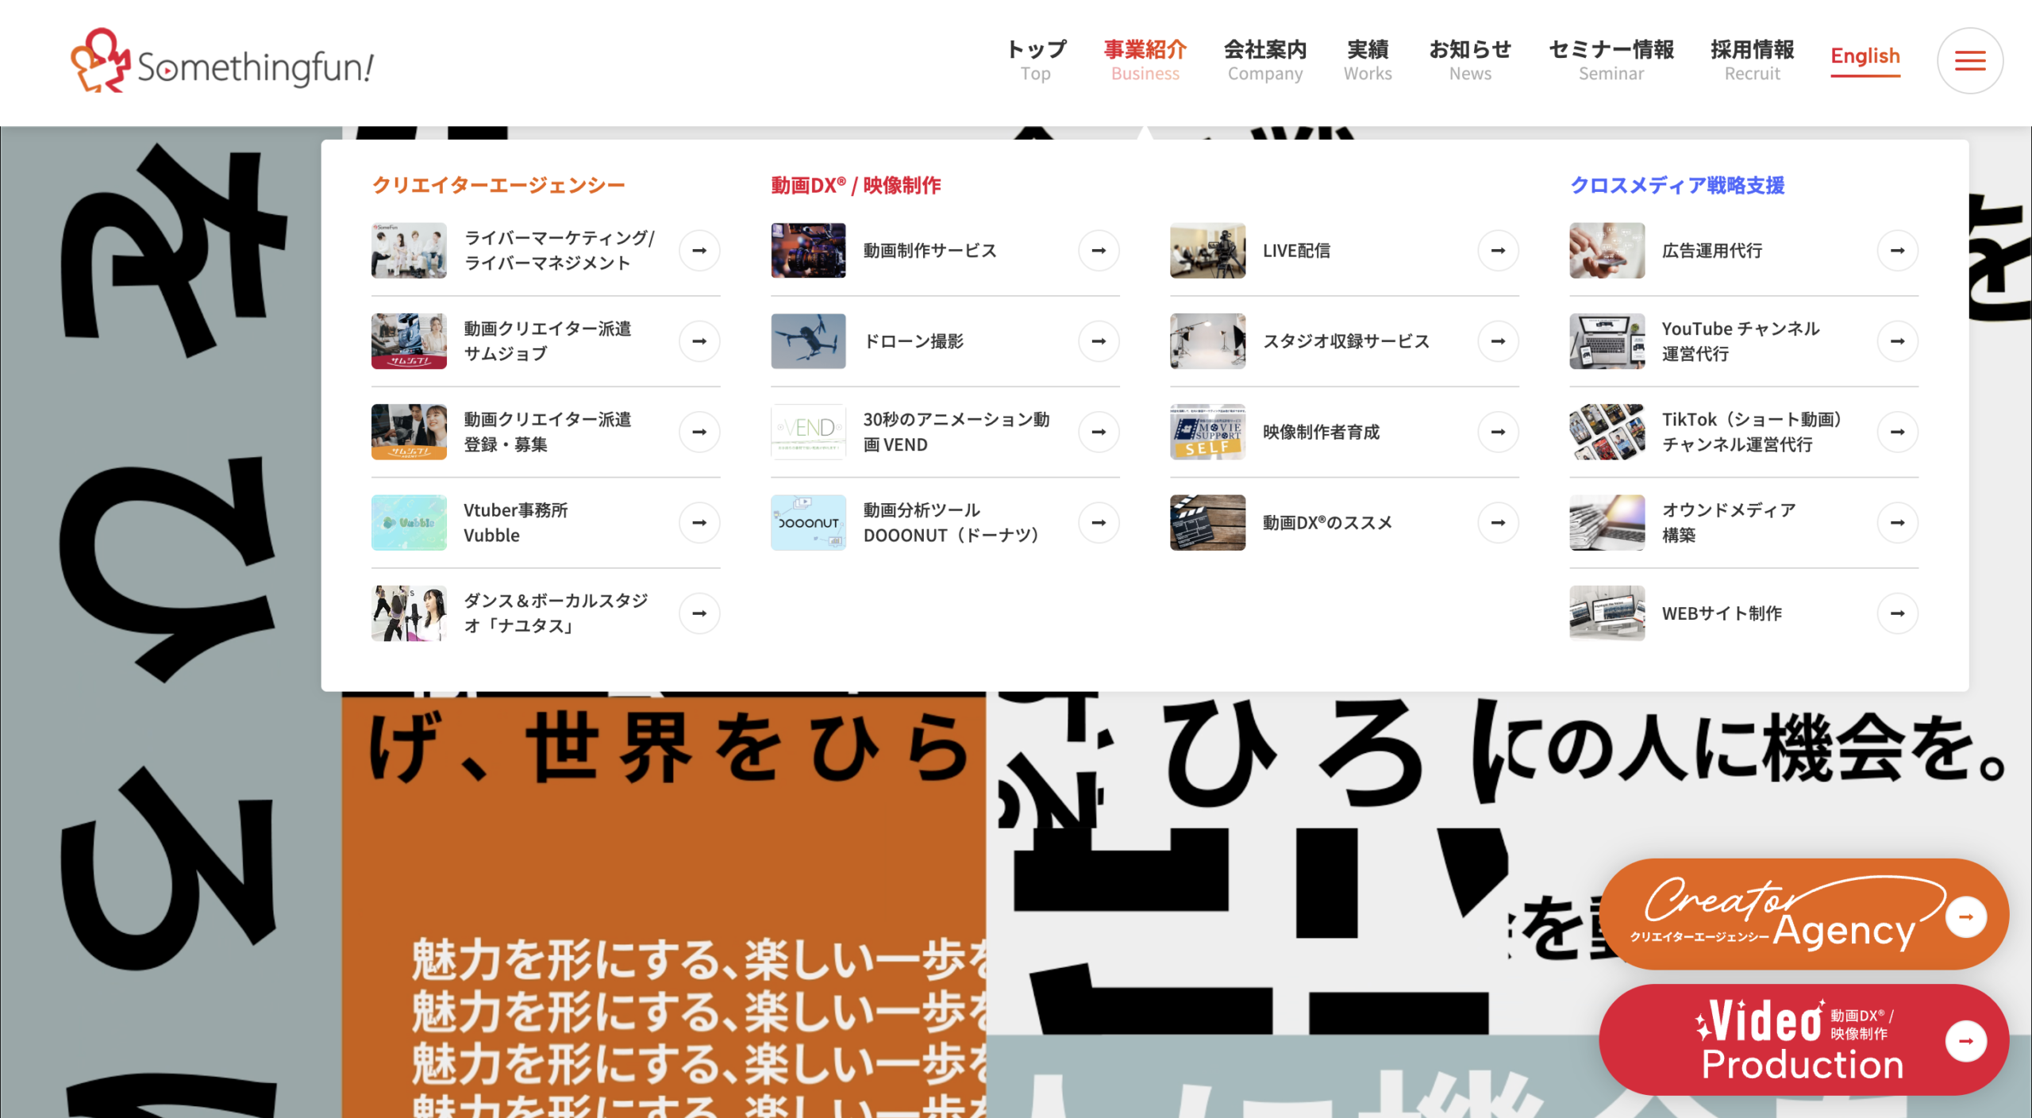Image resolution: width=2032 pixels, height=1118 pixels.
Task: Click the VEND animation video thumbnail
Action: pos(808,432)
